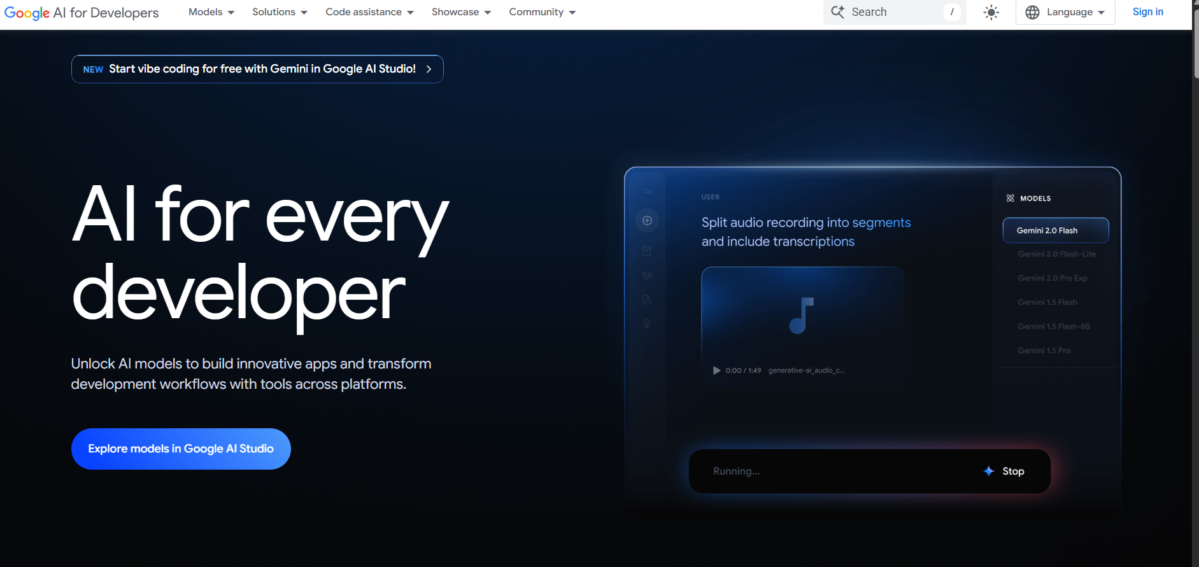The image size is (1199, 567).
Task: Toggle the light/dark theme sun icon
Action: coord(991,12)
